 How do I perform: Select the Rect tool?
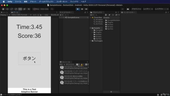pyautogui.click(x=20, y=9)
